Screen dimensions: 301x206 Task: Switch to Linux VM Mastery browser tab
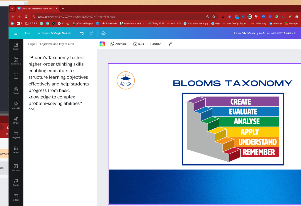[x=37, y=9]
